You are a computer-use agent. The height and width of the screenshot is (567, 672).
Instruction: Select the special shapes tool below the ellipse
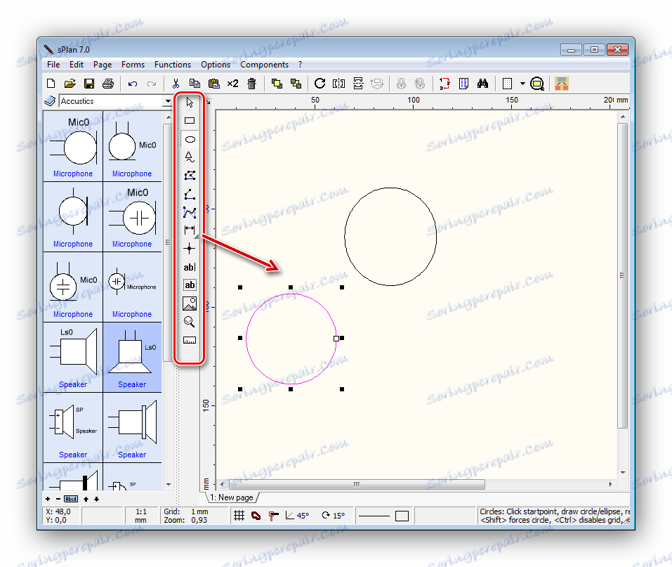pos(190,157)
